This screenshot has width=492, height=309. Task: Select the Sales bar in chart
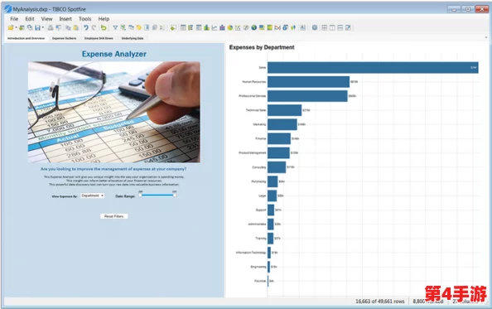click(373, 67)
